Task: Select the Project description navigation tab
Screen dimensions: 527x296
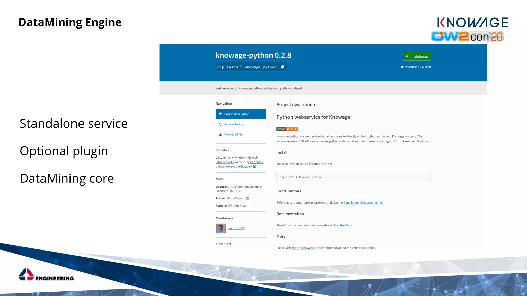Action: click(x=241, y=114)
